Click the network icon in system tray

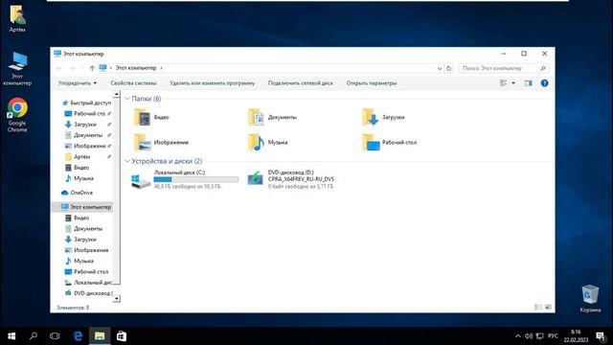click(x=540, y=336)
